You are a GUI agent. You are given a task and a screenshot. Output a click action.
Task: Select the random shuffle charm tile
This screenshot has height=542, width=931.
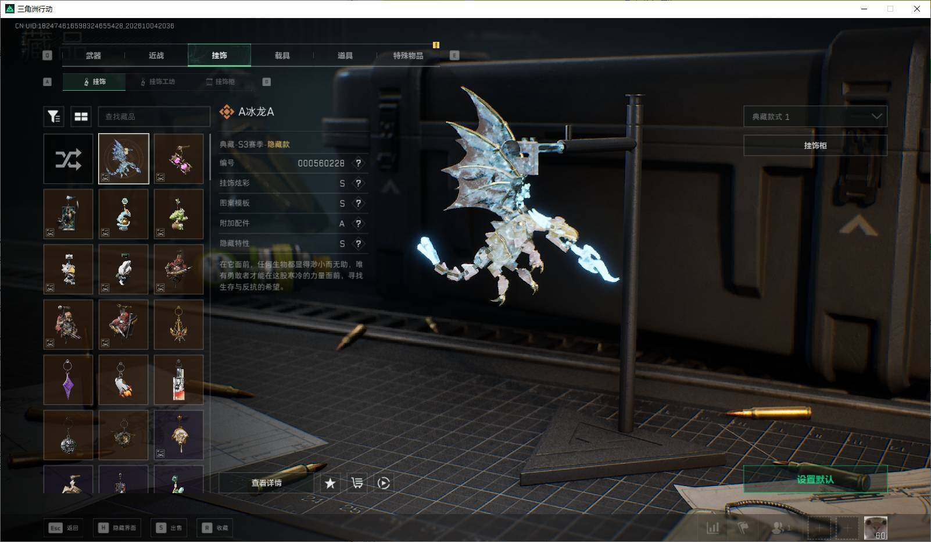68,159
